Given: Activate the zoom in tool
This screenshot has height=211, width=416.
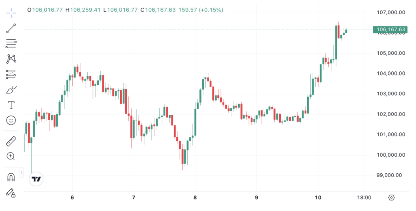Looking at the screenshot, I should 11,156.
